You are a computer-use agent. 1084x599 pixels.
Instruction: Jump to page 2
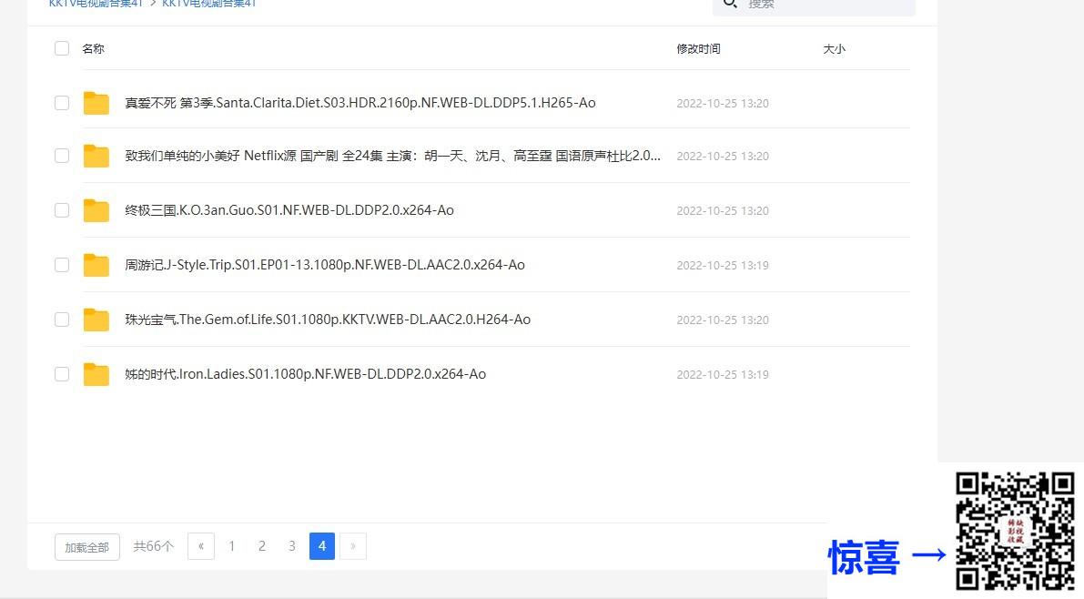[x=262, y=546]
